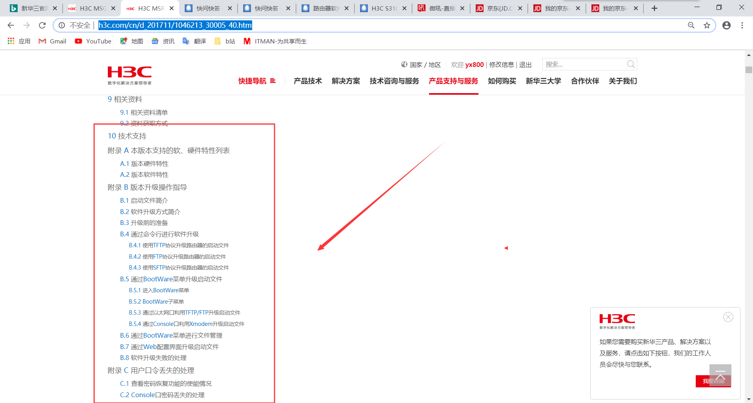
Task: Open B.4.1 使用TFTP协议升级路由器的启动文件
Action: pos(179,245)
